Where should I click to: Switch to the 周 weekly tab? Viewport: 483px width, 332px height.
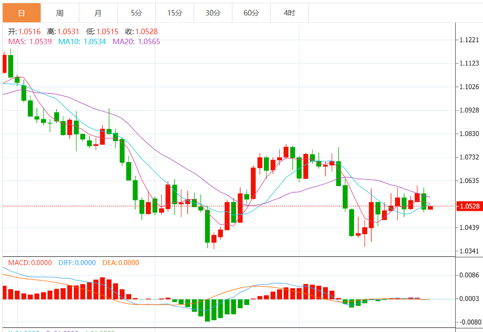click(x=60, y=13)
